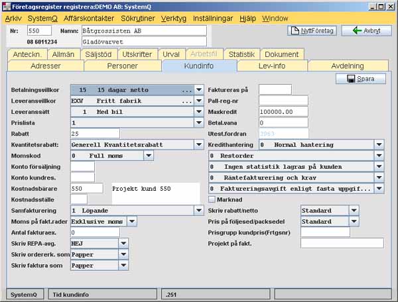Click the Betal.vana input field
Viewport: 398px width, 302px height.
283,123
